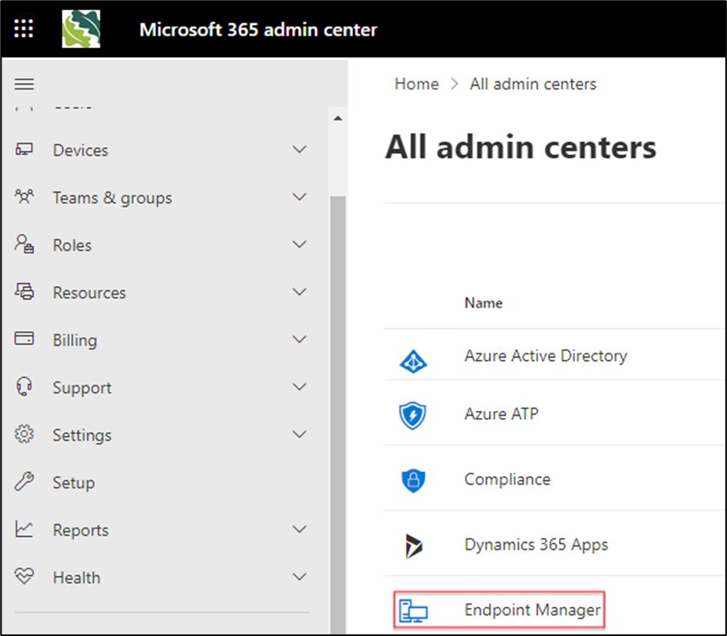
Task: Click the Compliance lock shield icon
Action: [x=413, y=481]
